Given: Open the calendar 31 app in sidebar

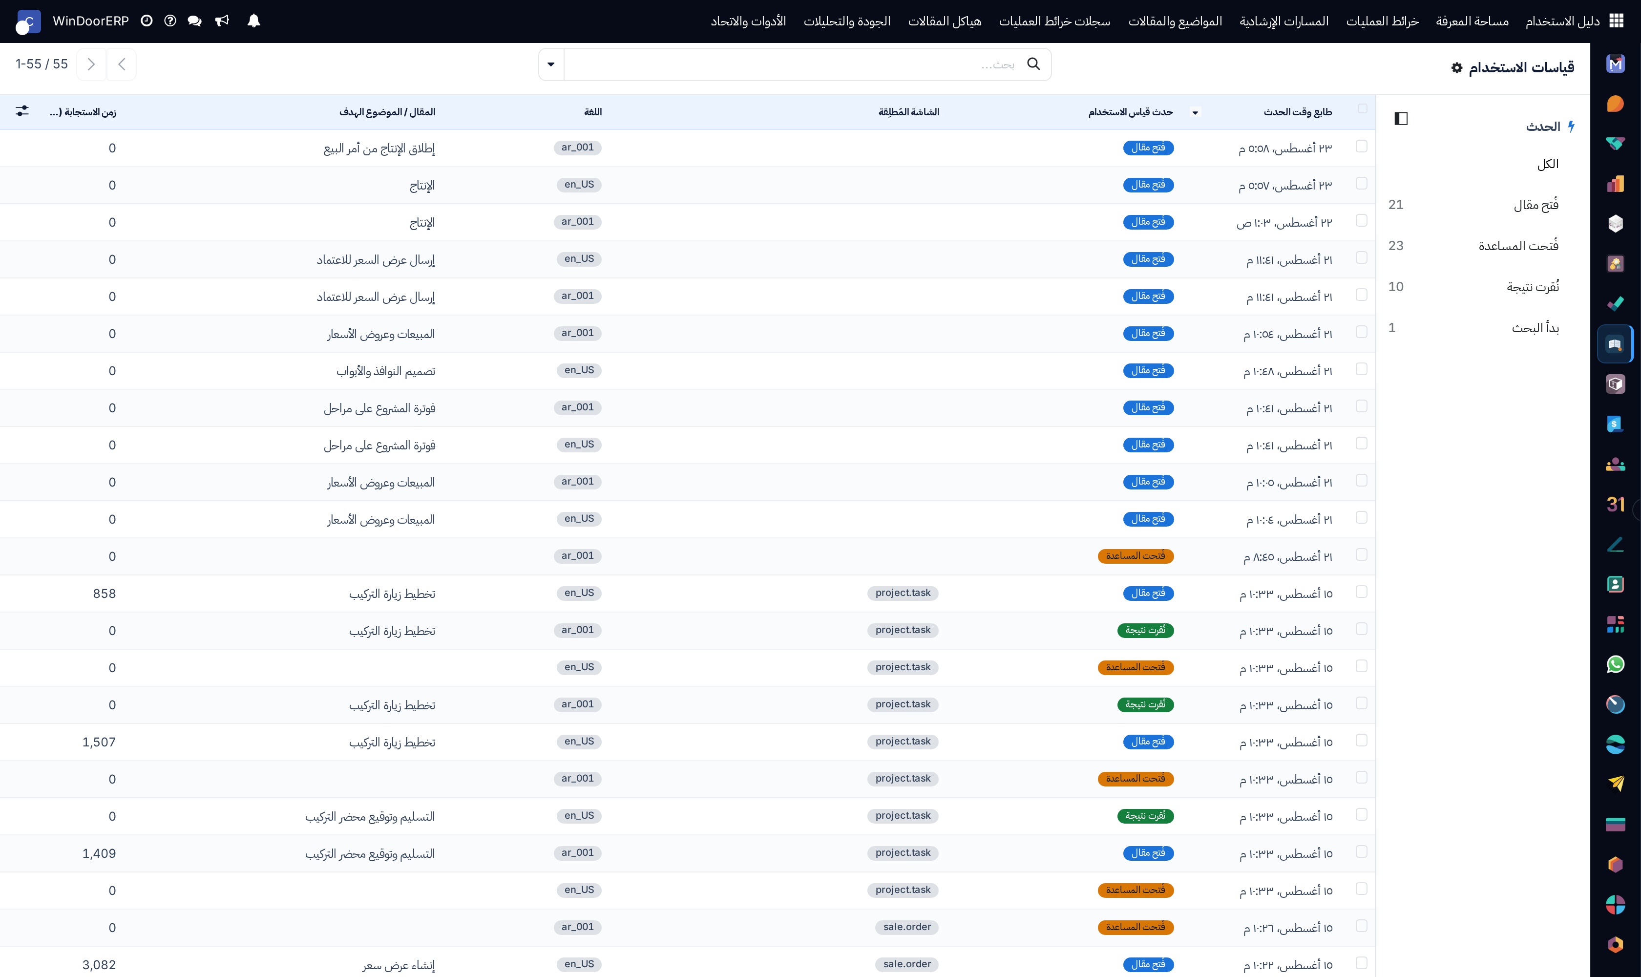Looking at the screenshot, I should pyautogui.click(x=1615, y=504).
